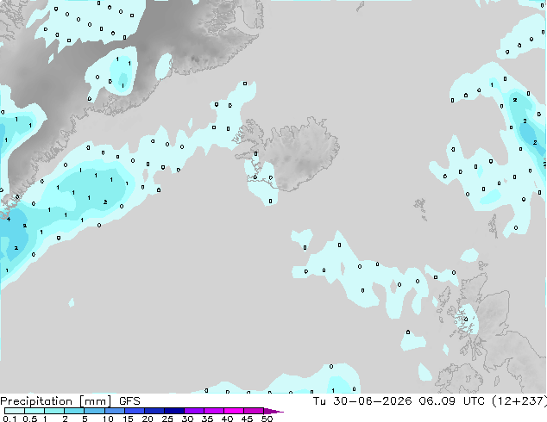Click the 20–25 mm legend color
547x422 pixels.
coord(154,411)
